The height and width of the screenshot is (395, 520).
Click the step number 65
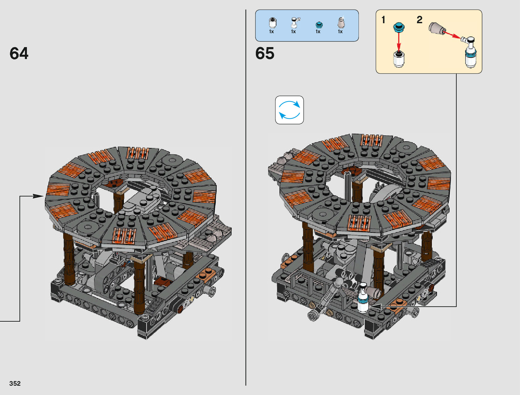(265, 53)
